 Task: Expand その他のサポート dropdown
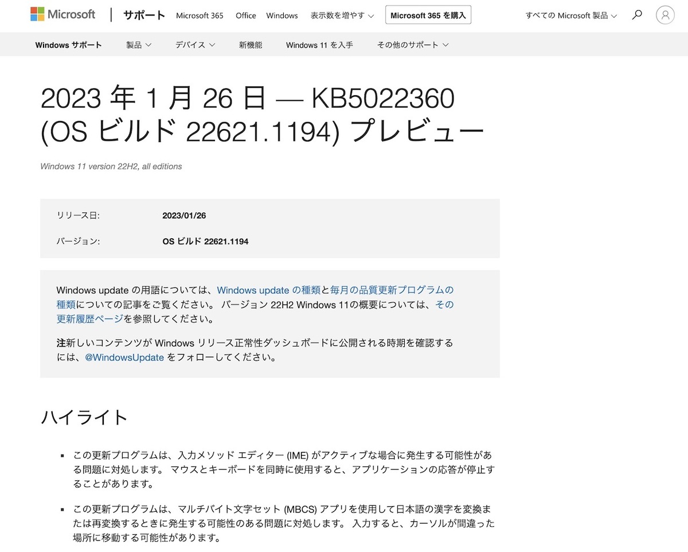(413, 45)
